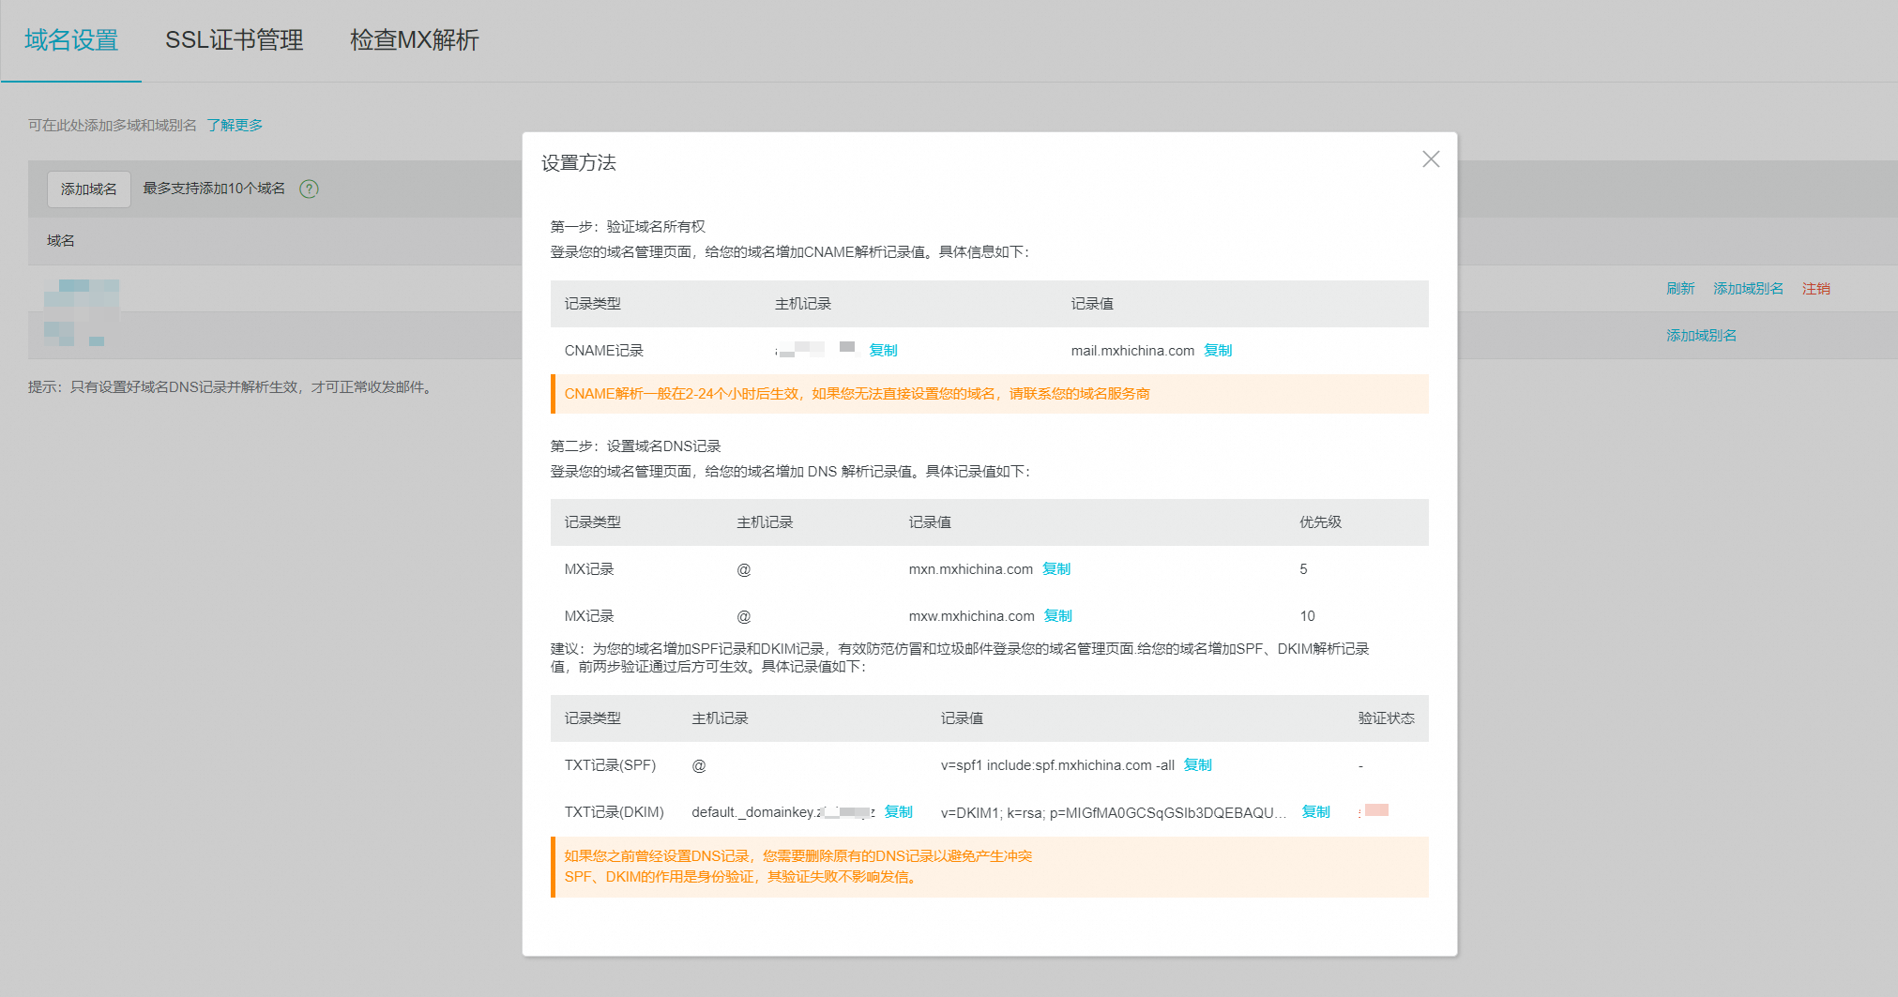Close the 设置方法 dialog
The width and height of the screenshot is (1898, 997).
[1430, 159]
